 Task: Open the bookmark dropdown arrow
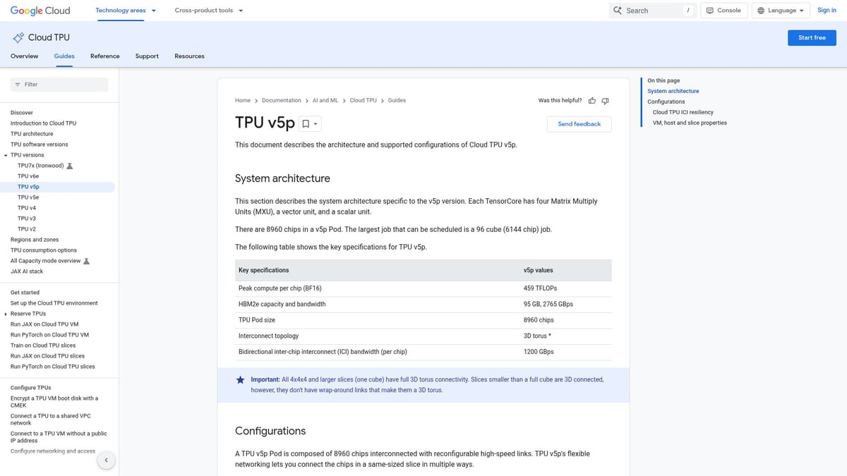[316, 124]
